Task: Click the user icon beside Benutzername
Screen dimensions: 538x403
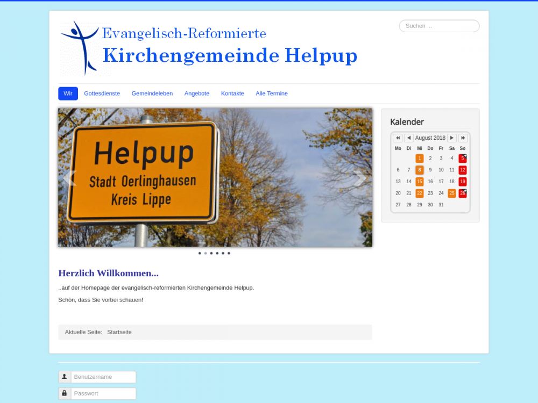Action: pos(65,377)
